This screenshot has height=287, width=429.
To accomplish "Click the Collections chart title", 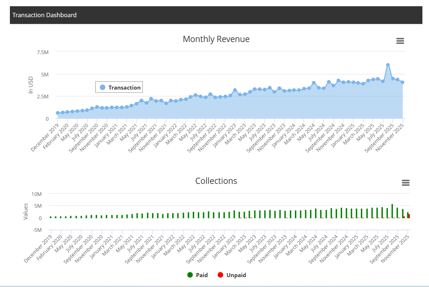I will pos(216,181).
